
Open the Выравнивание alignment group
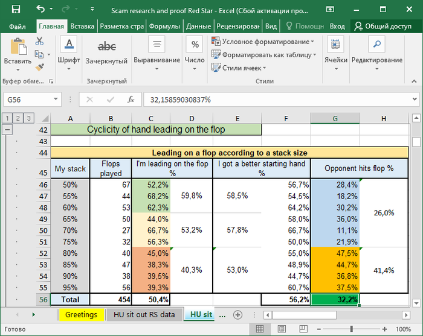(157, 54)
